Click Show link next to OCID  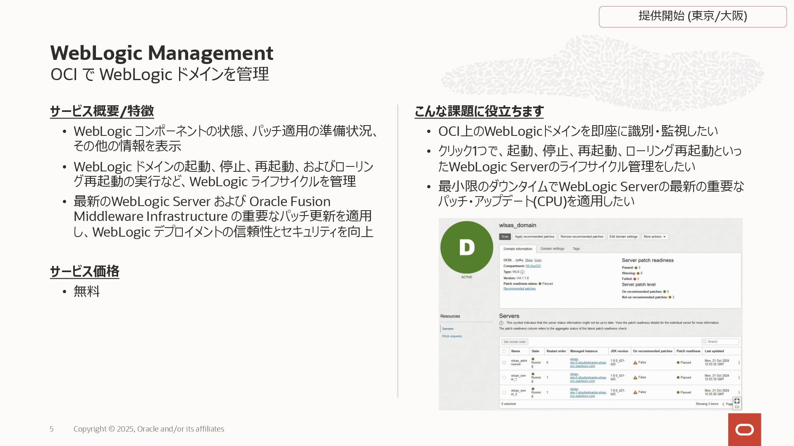(x=529, y=260)
